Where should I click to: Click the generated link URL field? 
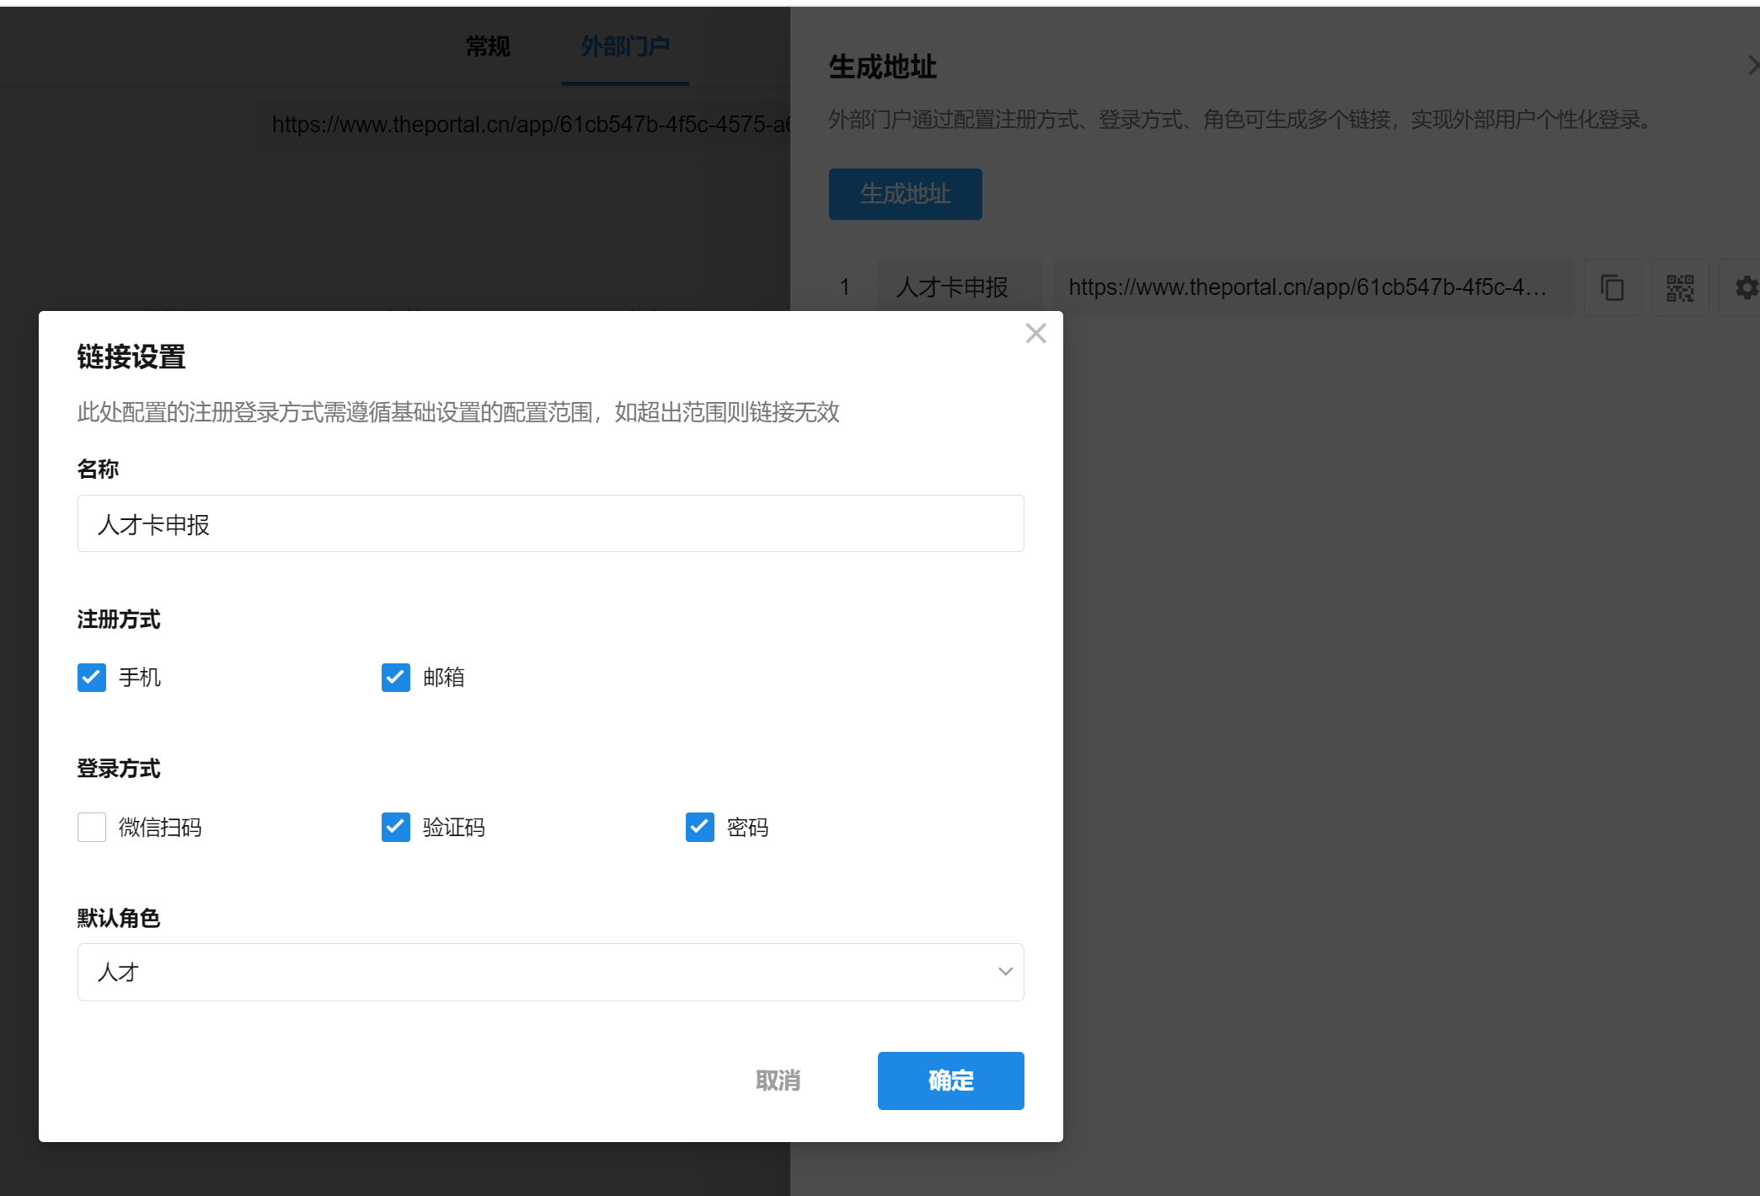point(1313,287)
